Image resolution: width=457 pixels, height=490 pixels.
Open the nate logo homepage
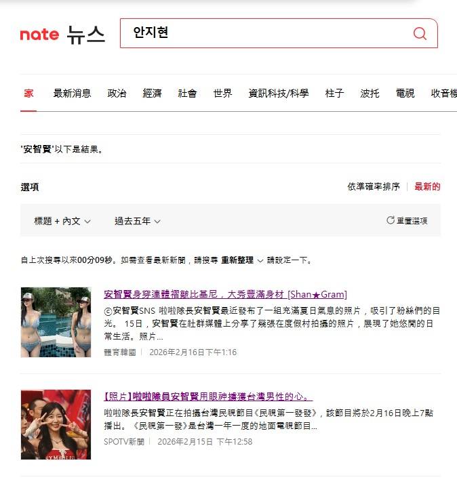[39, 35]
